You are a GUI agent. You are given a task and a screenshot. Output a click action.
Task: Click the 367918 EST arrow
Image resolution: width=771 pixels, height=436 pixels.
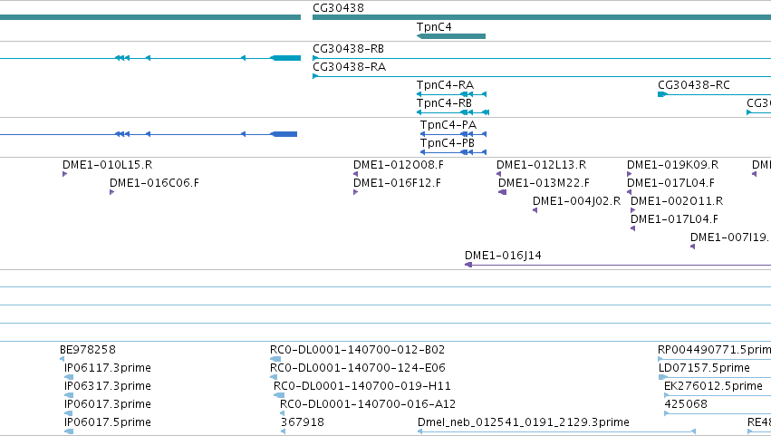pyautogui.click(x=283, y=431)
